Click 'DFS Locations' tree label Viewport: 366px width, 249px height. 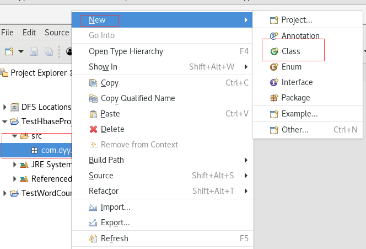click(46, 107)
